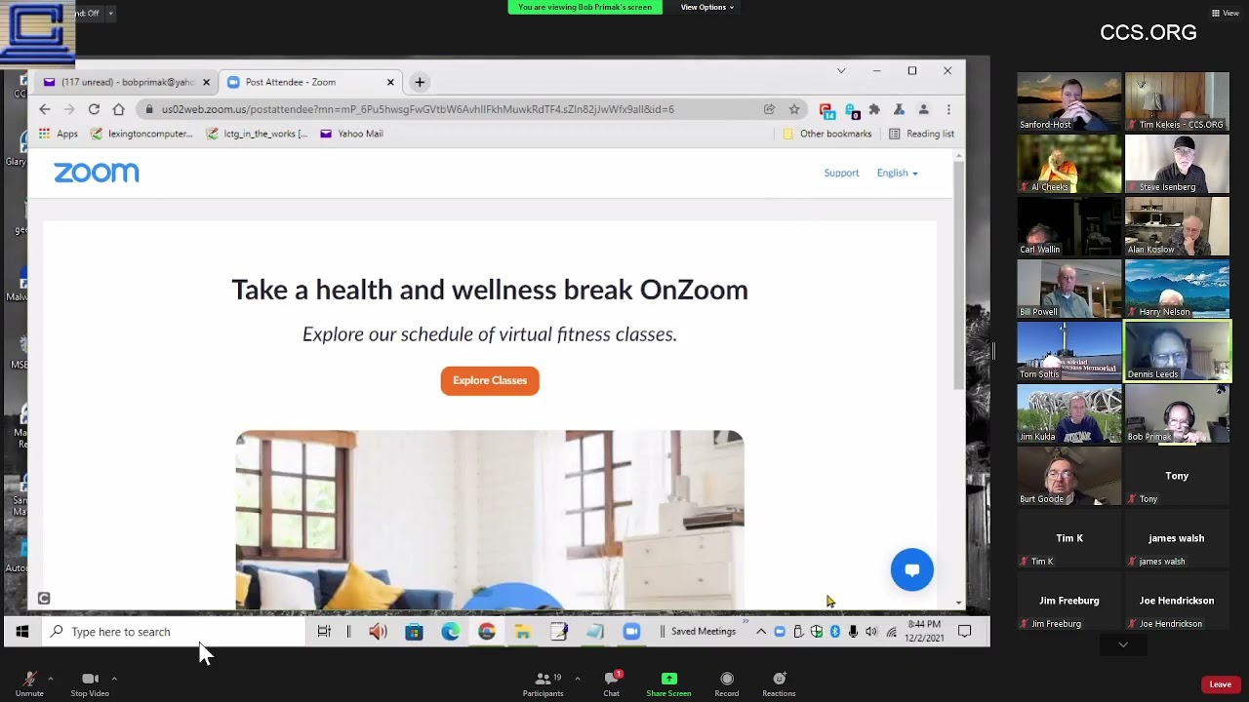Close the Post Attendee - Zoom tab
Screen dimensions: 1249x702
click(390, 82)
